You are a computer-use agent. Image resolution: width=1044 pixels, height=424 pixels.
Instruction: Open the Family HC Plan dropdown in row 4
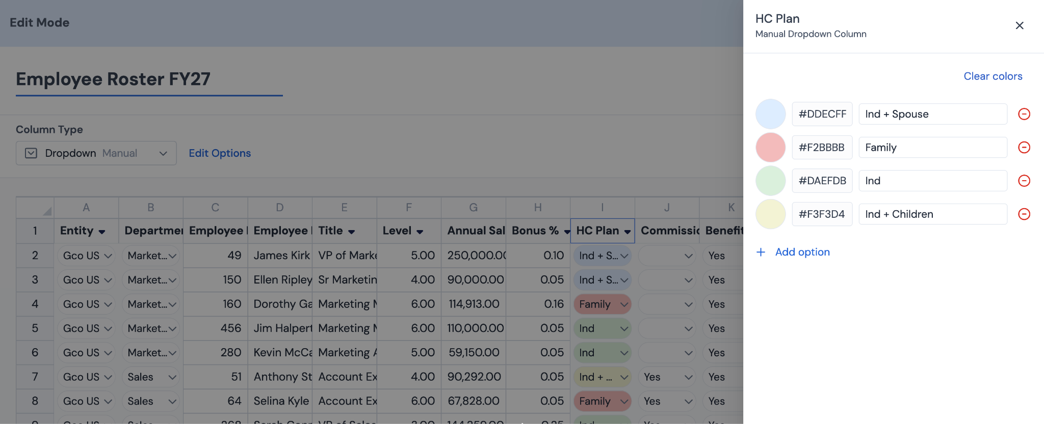[x=603, y=304]
